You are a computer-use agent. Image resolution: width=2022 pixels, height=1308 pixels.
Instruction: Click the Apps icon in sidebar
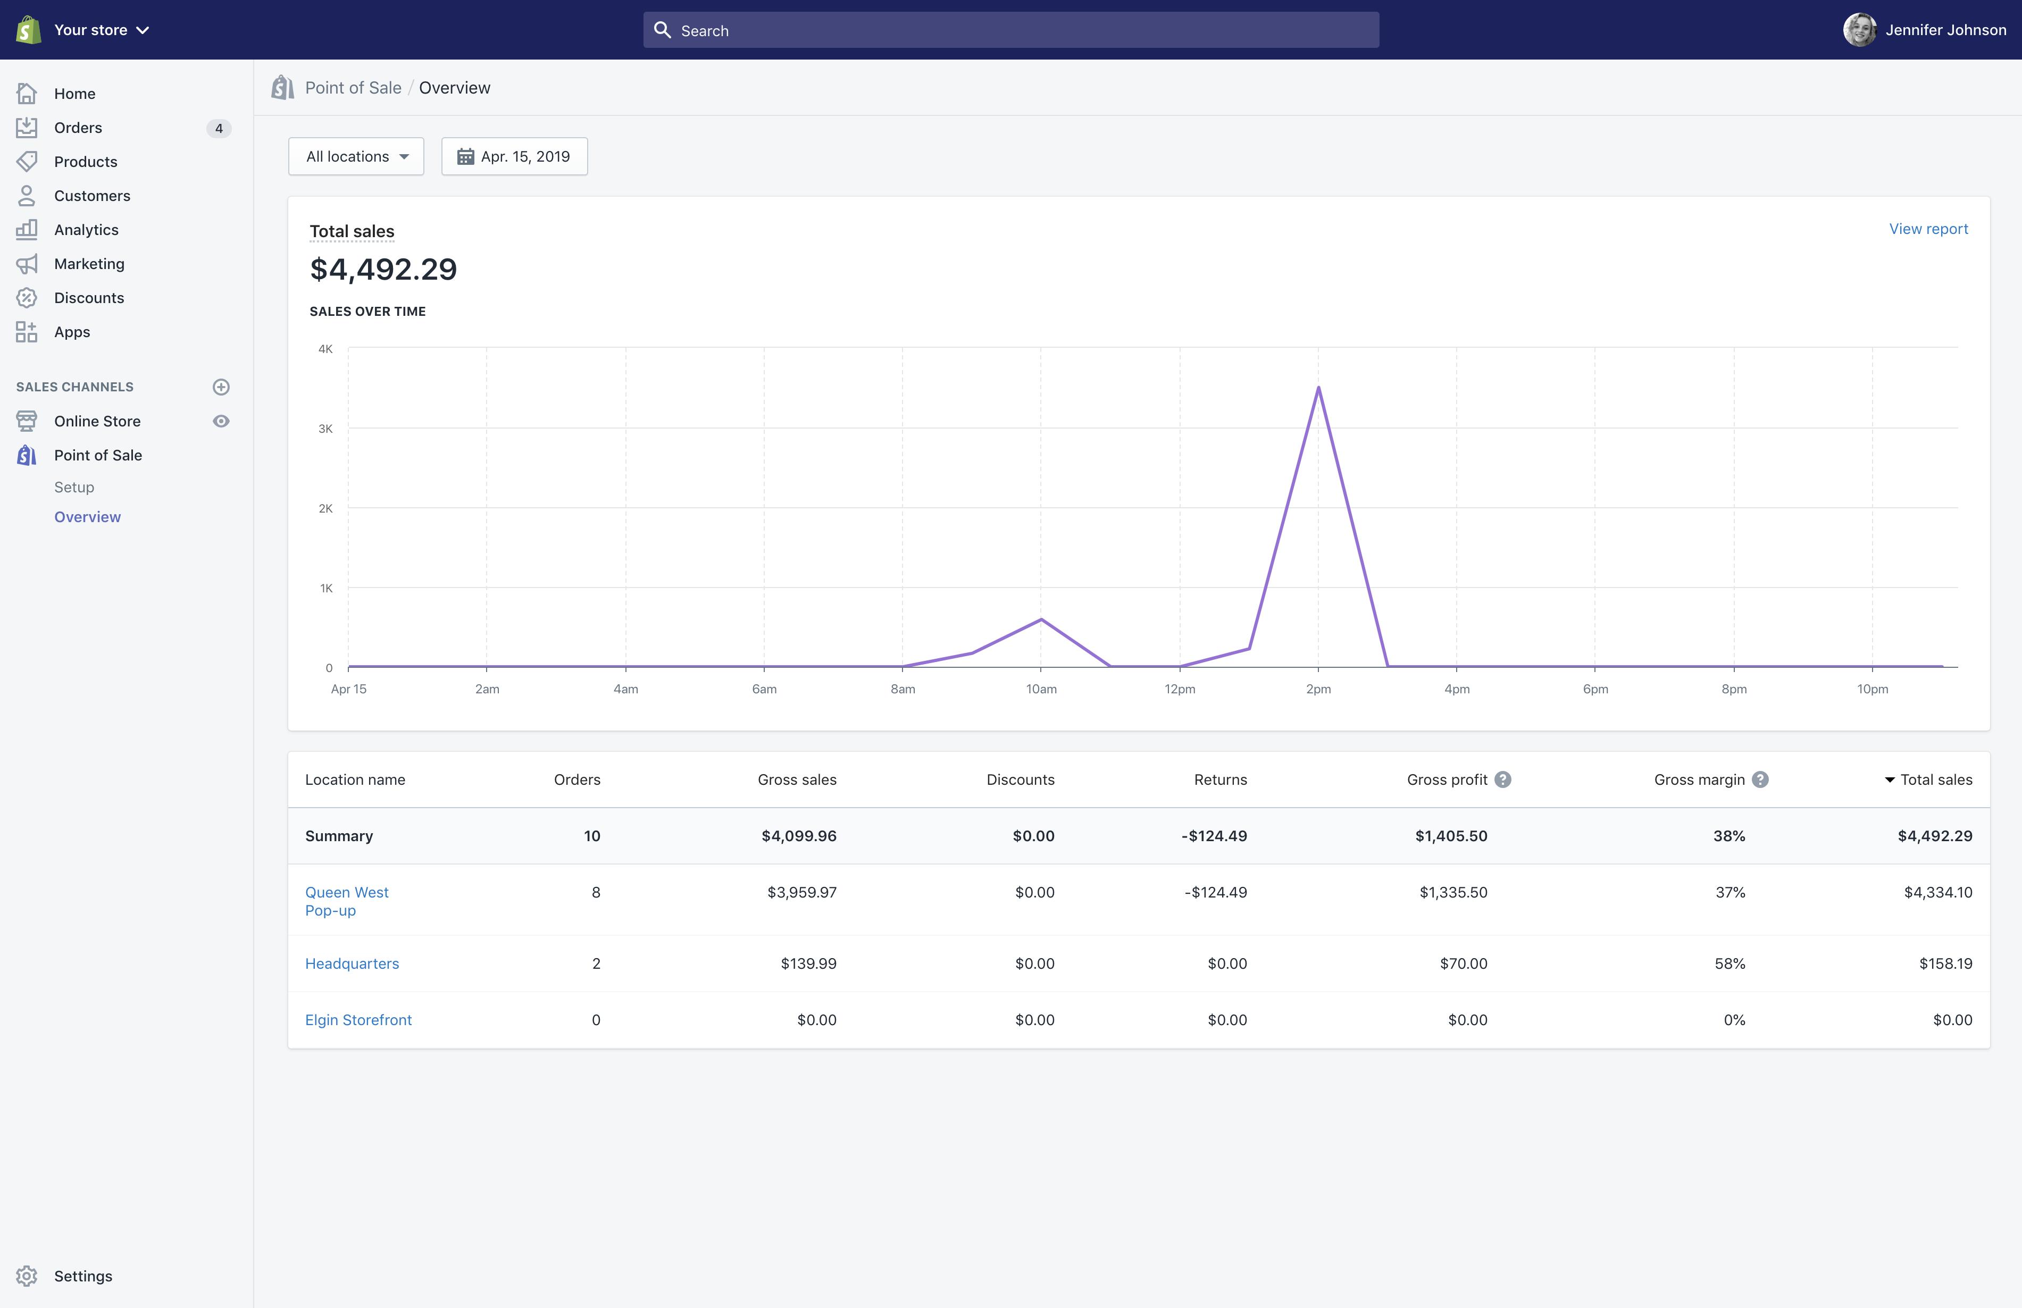pos(27,330)
